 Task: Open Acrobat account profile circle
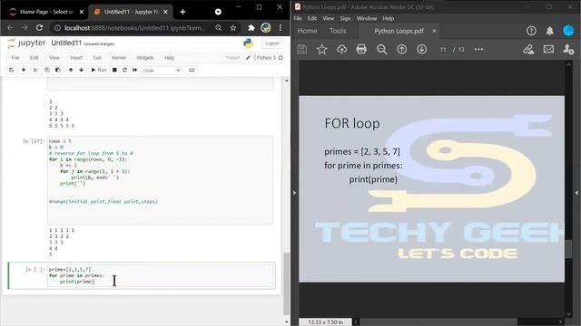568,31
